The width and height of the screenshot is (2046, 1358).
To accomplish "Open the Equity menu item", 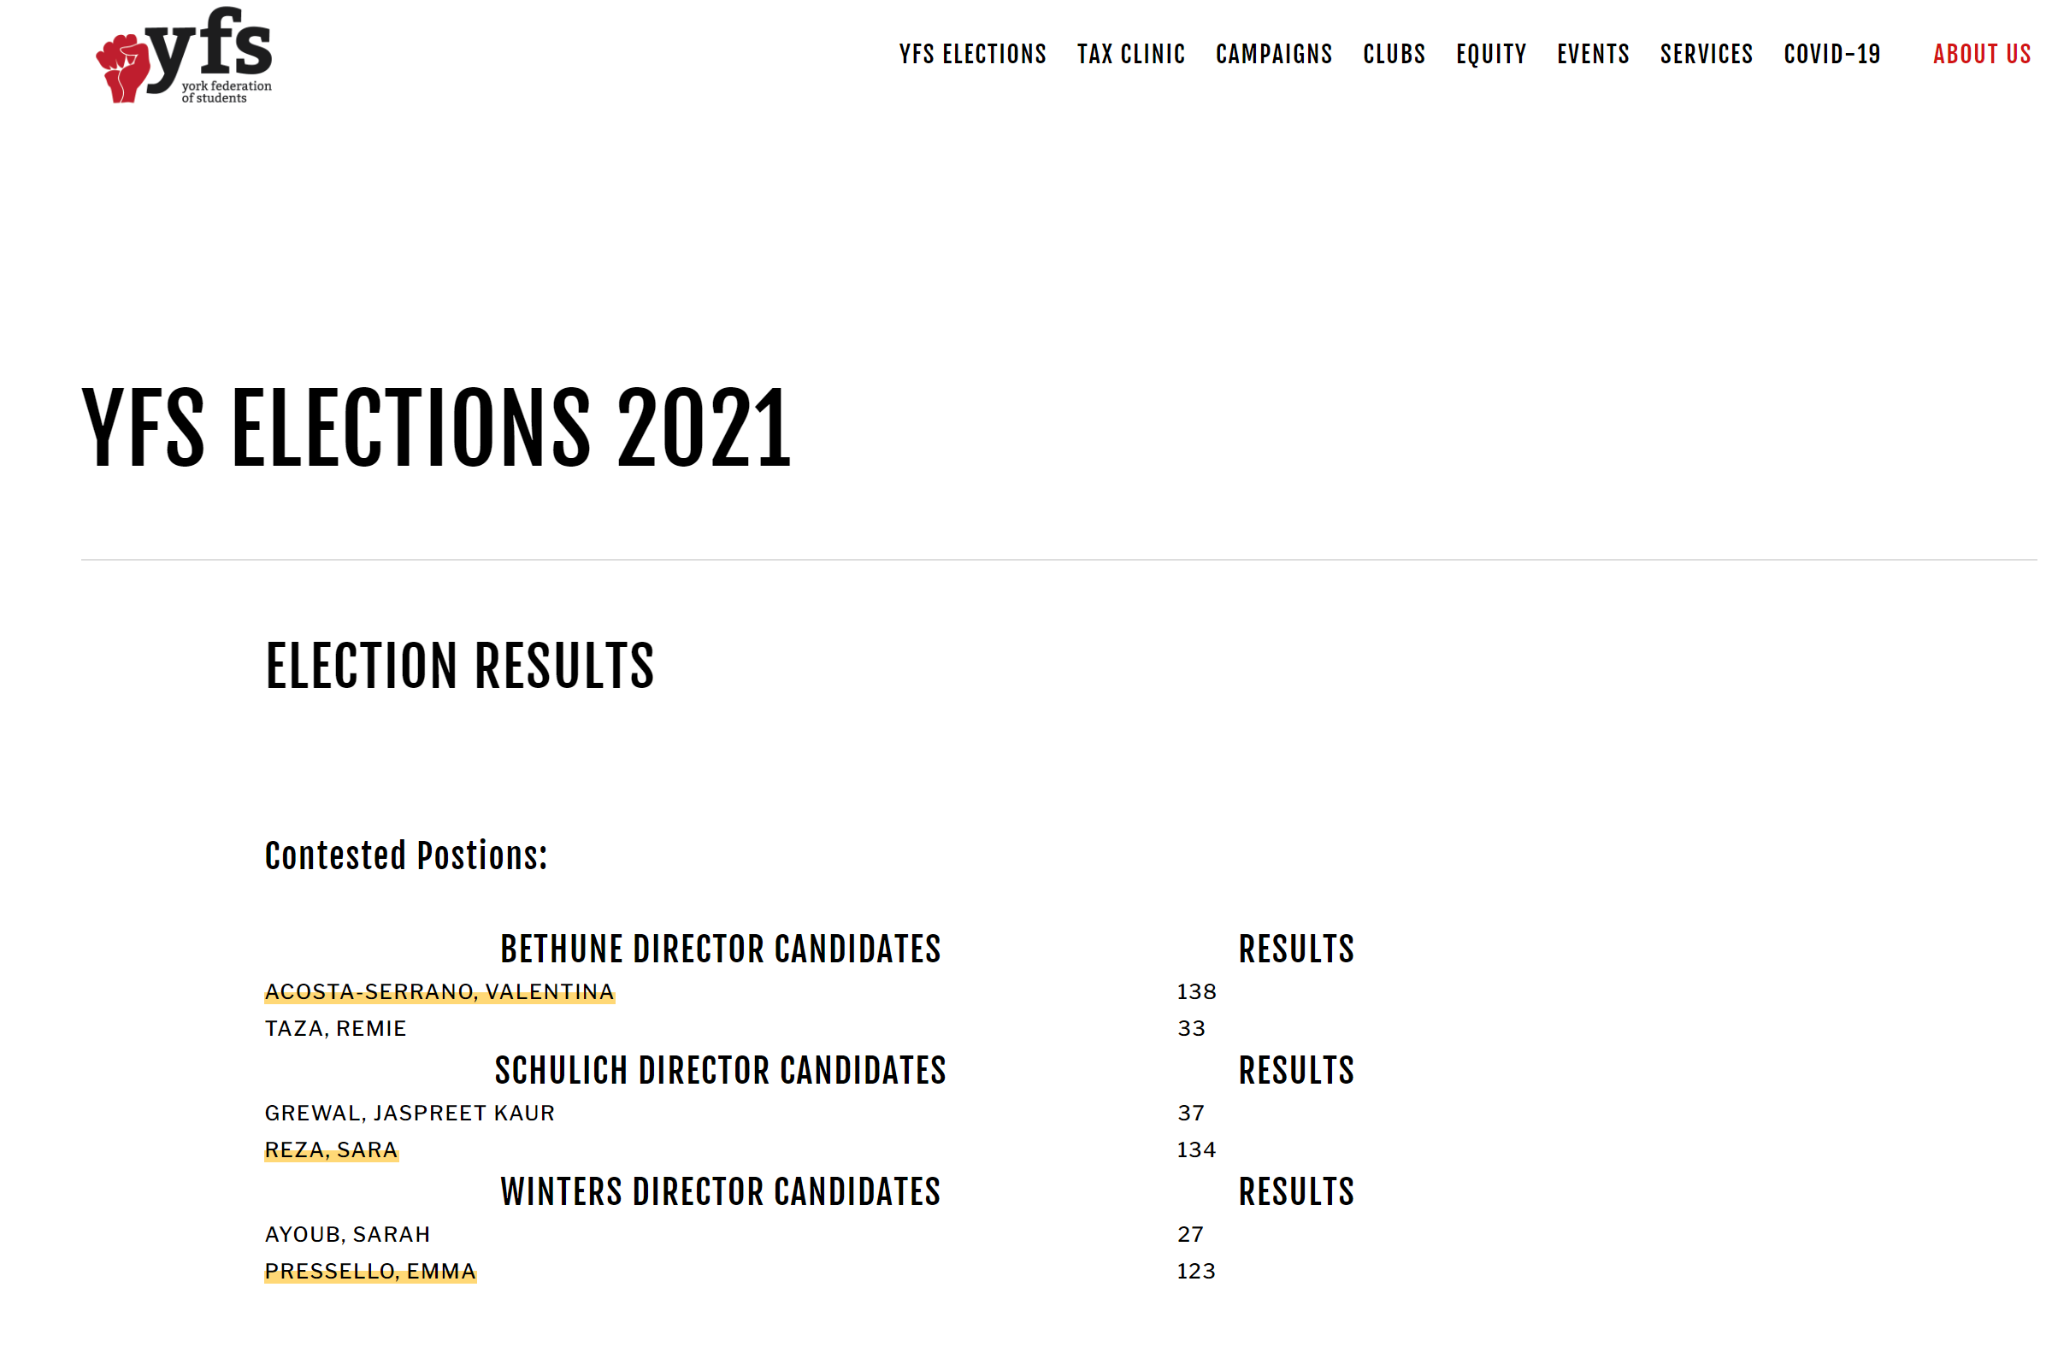I will click(x=1491, y=55).
